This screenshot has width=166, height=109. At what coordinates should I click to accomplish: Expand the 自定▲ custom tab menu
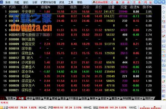click(105, 98)
